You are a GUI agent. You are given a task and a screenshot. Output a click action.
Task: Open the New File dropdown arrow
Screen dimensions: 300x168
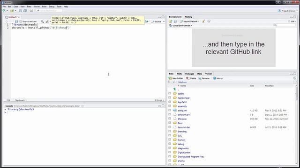[x=7, y=11]
